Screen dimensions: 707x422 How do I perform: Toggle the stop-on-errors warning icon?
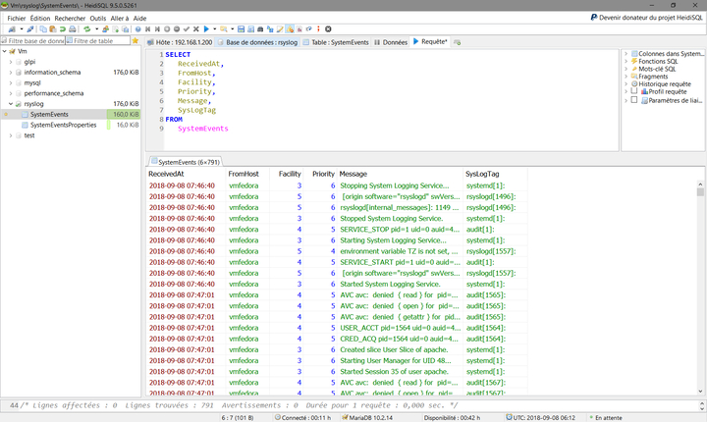(290, 28)
